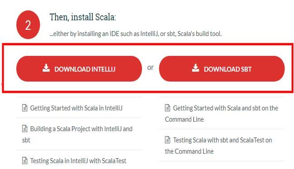The width and height of the screenshot is (294, 169).
Task: Click 'the Command Line' text under Testing Scala
Action: (x=189, y=151)
